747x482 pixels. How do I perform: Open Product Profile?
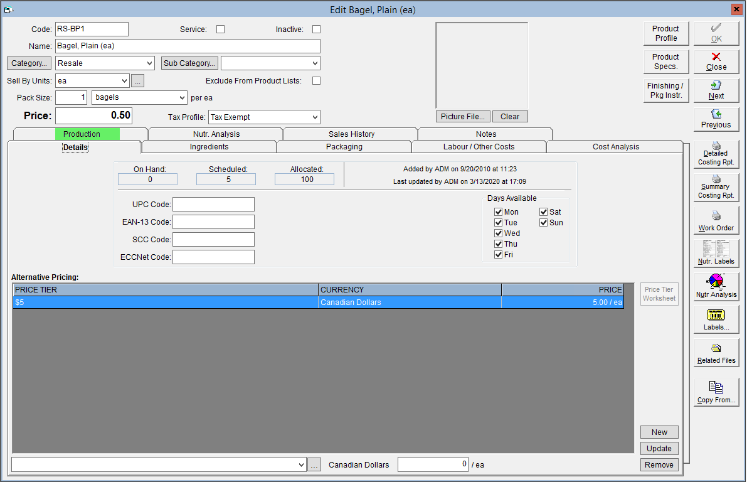click(665, 33)
